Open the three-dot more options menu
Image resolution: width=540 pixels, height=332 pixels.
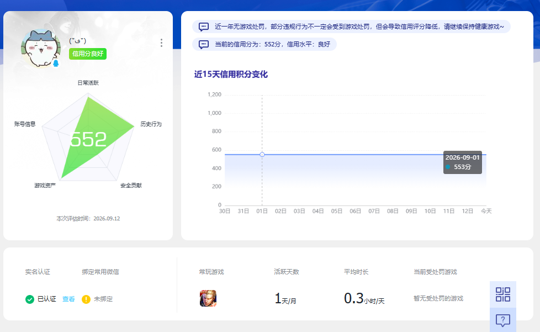pos(161,43)
